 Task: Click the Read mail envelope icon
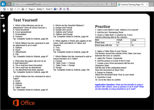point(18,9)
